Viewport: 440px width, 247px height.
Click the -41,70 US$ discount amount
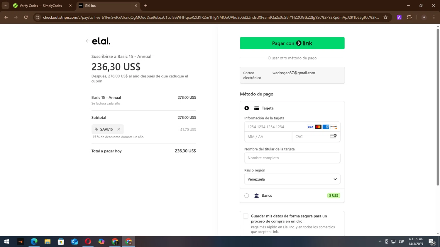click(187, 130)
